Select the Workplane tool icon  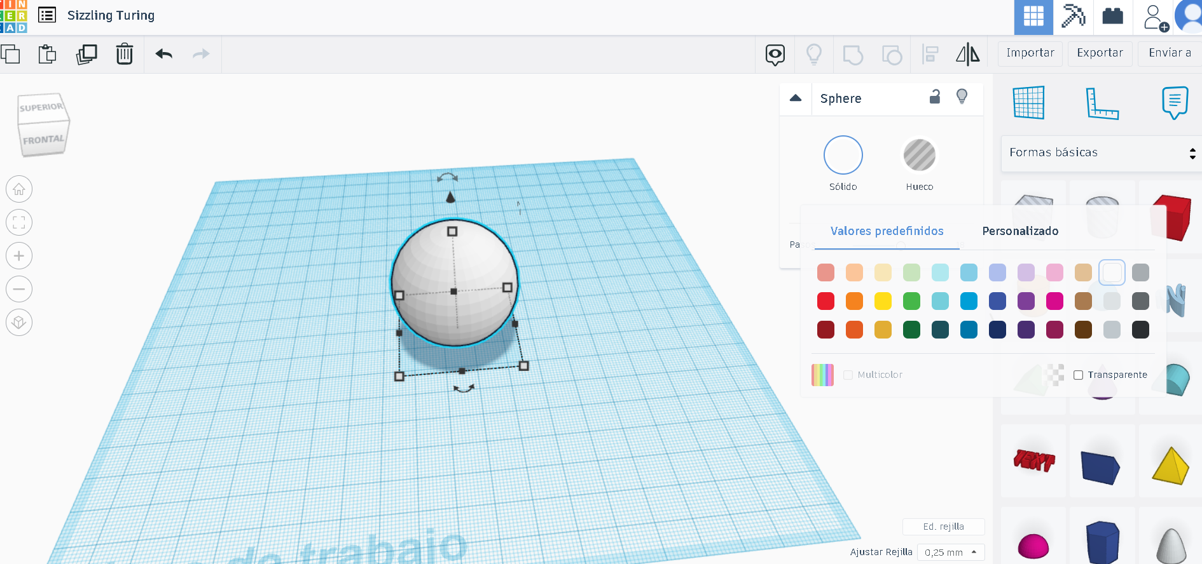pyautogui.click(x=1029, y=102)
